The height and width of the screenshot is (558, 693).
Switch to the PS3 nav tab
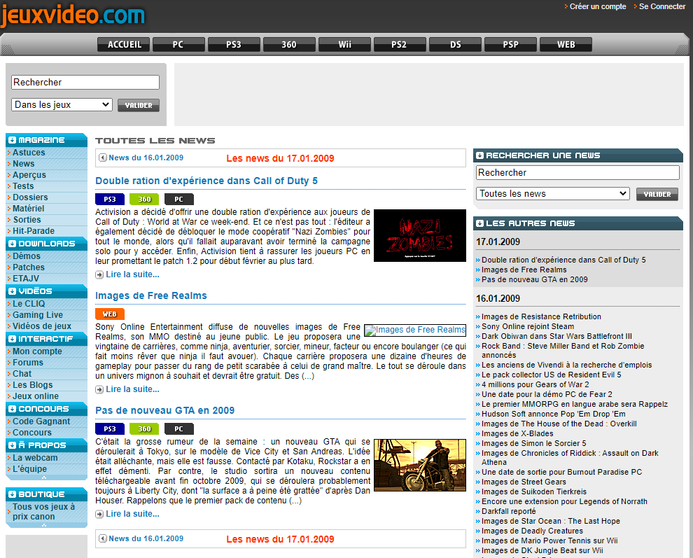[234, 45]
